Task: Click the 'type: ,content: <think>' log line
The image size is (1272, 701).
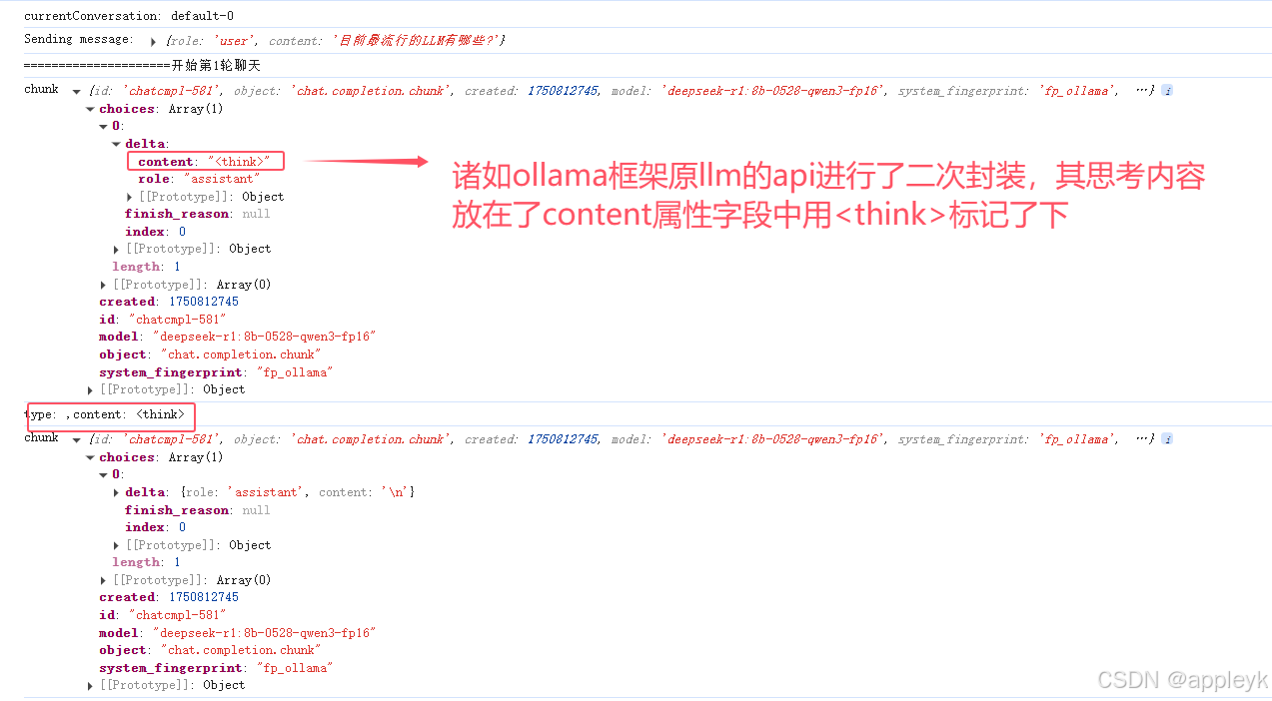Action: pyautogui.click(x=104, y=414)
